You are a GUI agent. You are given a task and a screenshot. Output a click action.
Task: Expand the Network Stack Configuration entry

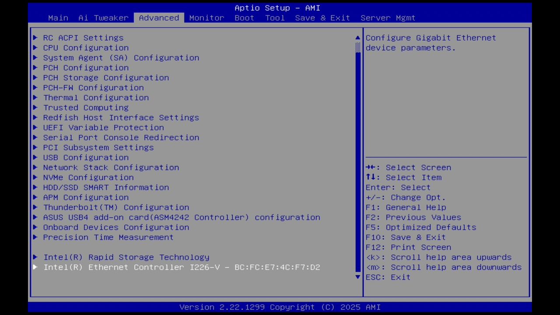point(111,168)
